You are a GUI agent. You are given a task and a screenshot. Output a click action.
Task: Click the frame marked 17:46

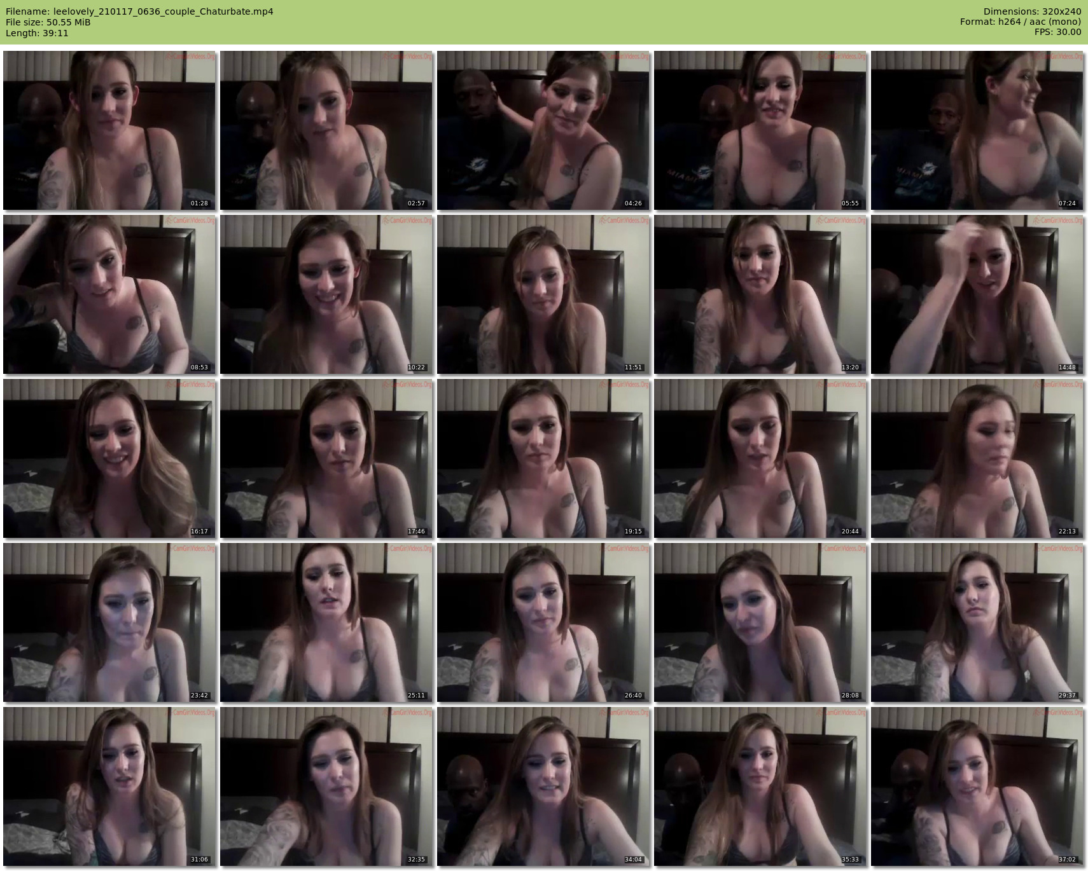pyautogui.click(x=326, y=458)
